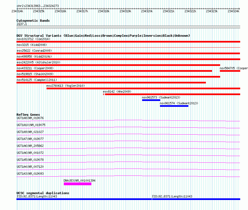Open the nsv514125 (Campbell2011) loss bar
Image resolution: width=248 pixels, height=210 pixels.
[x=111, y=83]
